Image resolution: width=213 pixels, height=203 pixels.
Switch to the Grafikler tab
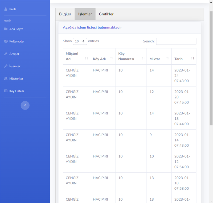106,14
